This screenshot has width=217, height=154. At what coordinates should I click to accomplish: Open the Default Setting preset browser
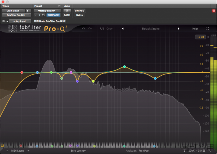click(x=151, y=29)
